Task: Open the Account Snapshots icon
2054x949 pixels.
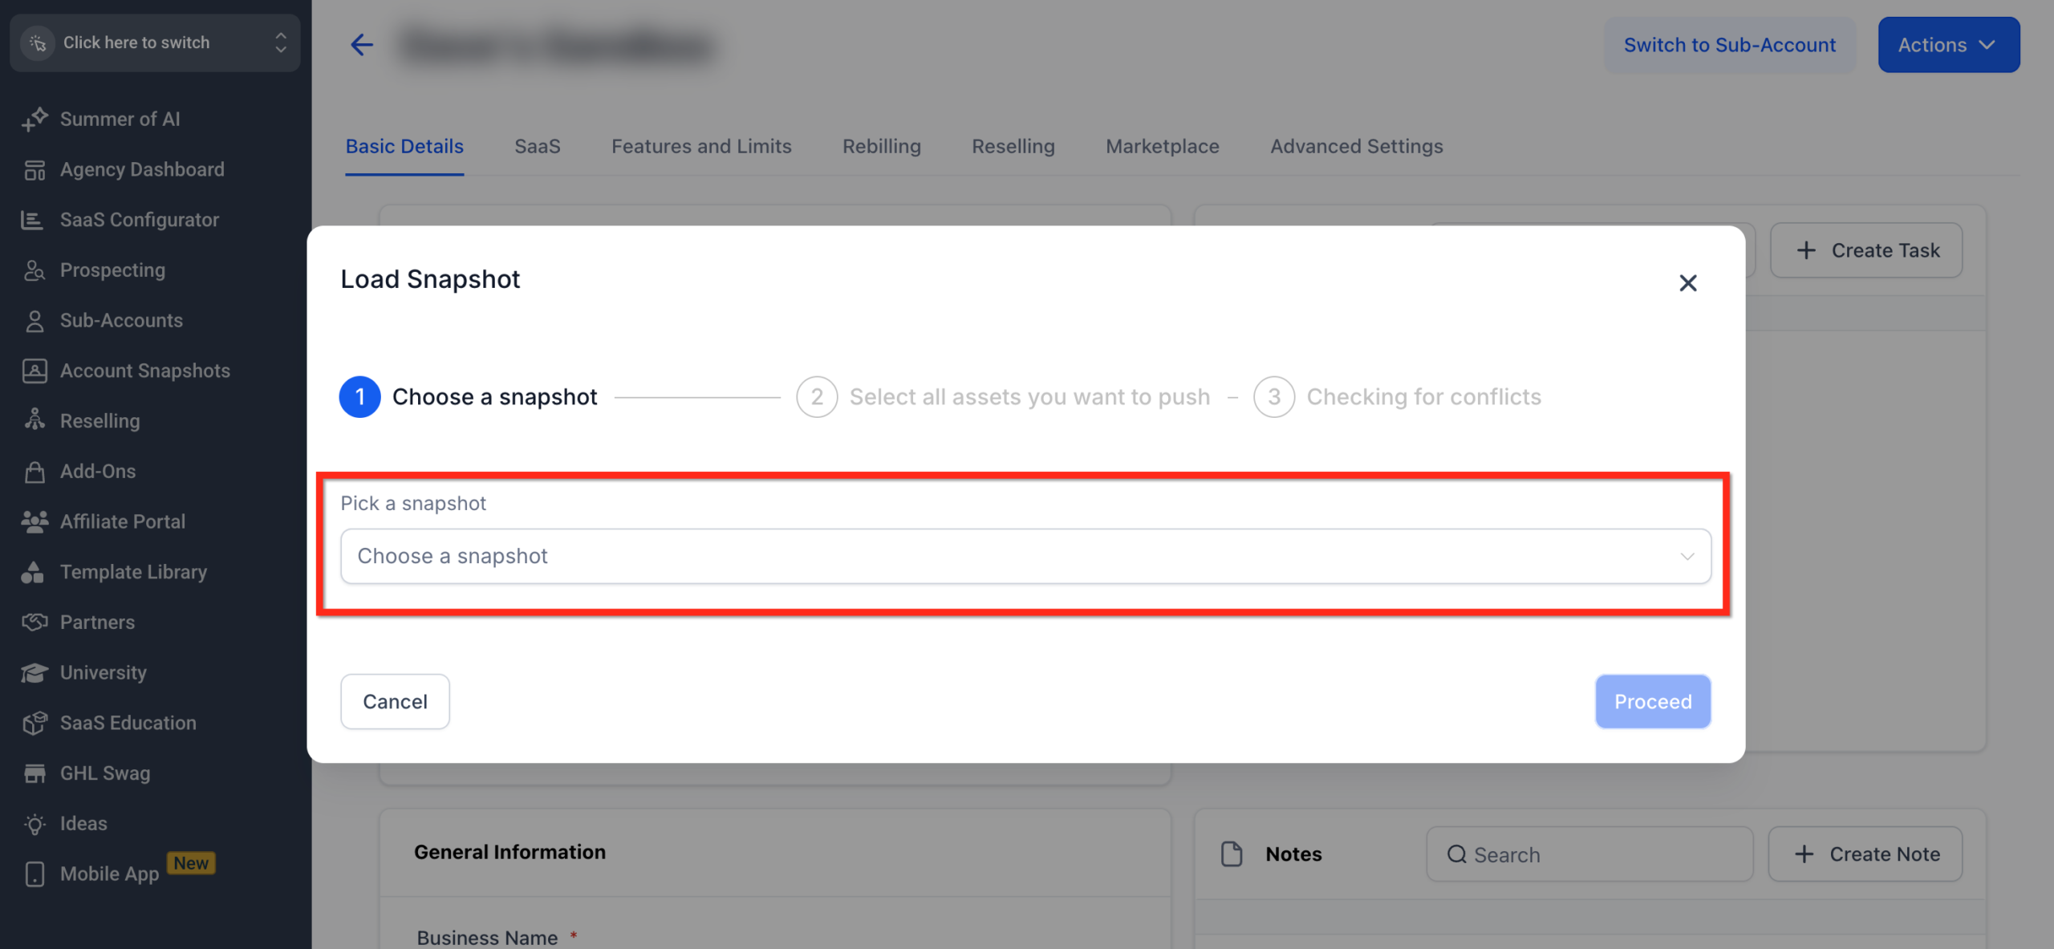Action: click(34, 370)
